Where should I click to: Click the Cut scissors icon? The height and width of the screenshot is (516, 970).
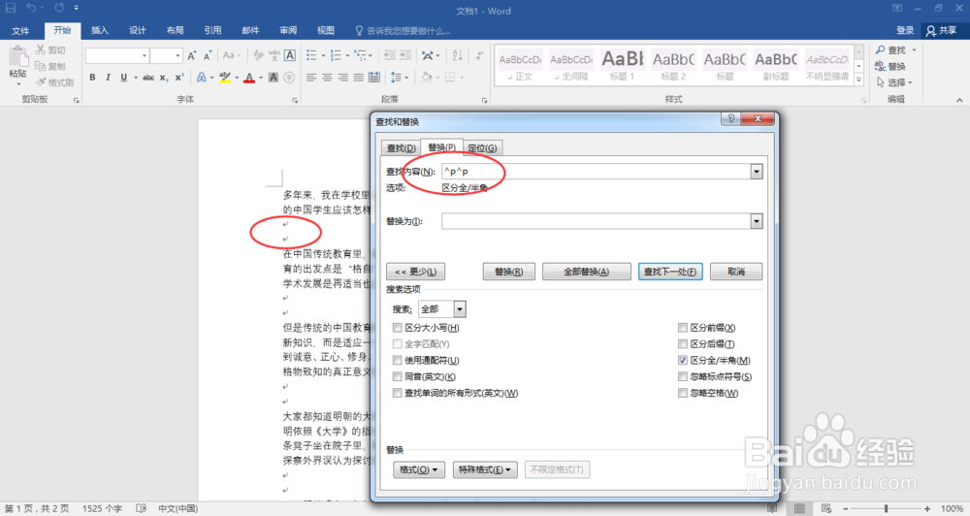coord(41,49)
